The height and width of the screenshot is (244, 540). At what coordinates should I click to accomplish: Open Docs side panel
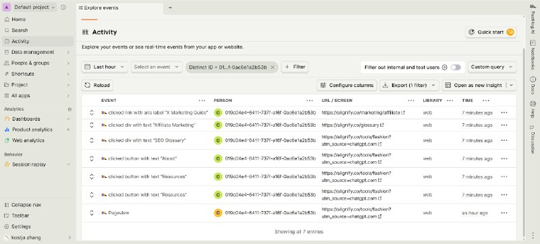tap(533, 85)
